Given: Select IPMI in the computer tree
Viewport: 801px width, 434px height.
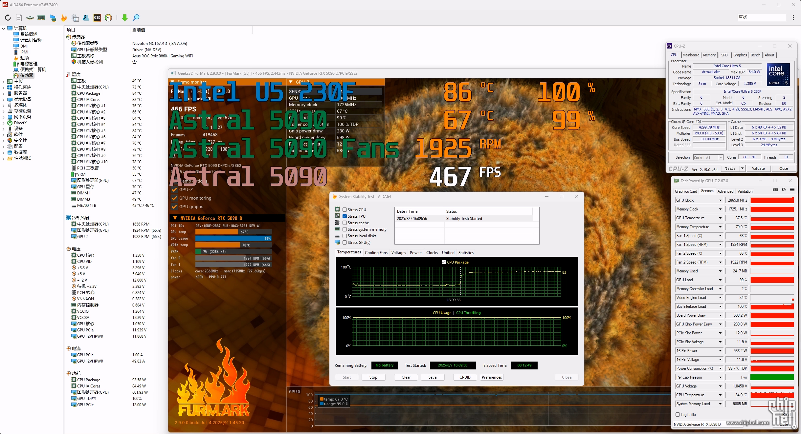Looking at the screenshot, I should click(x=24, y=52).
